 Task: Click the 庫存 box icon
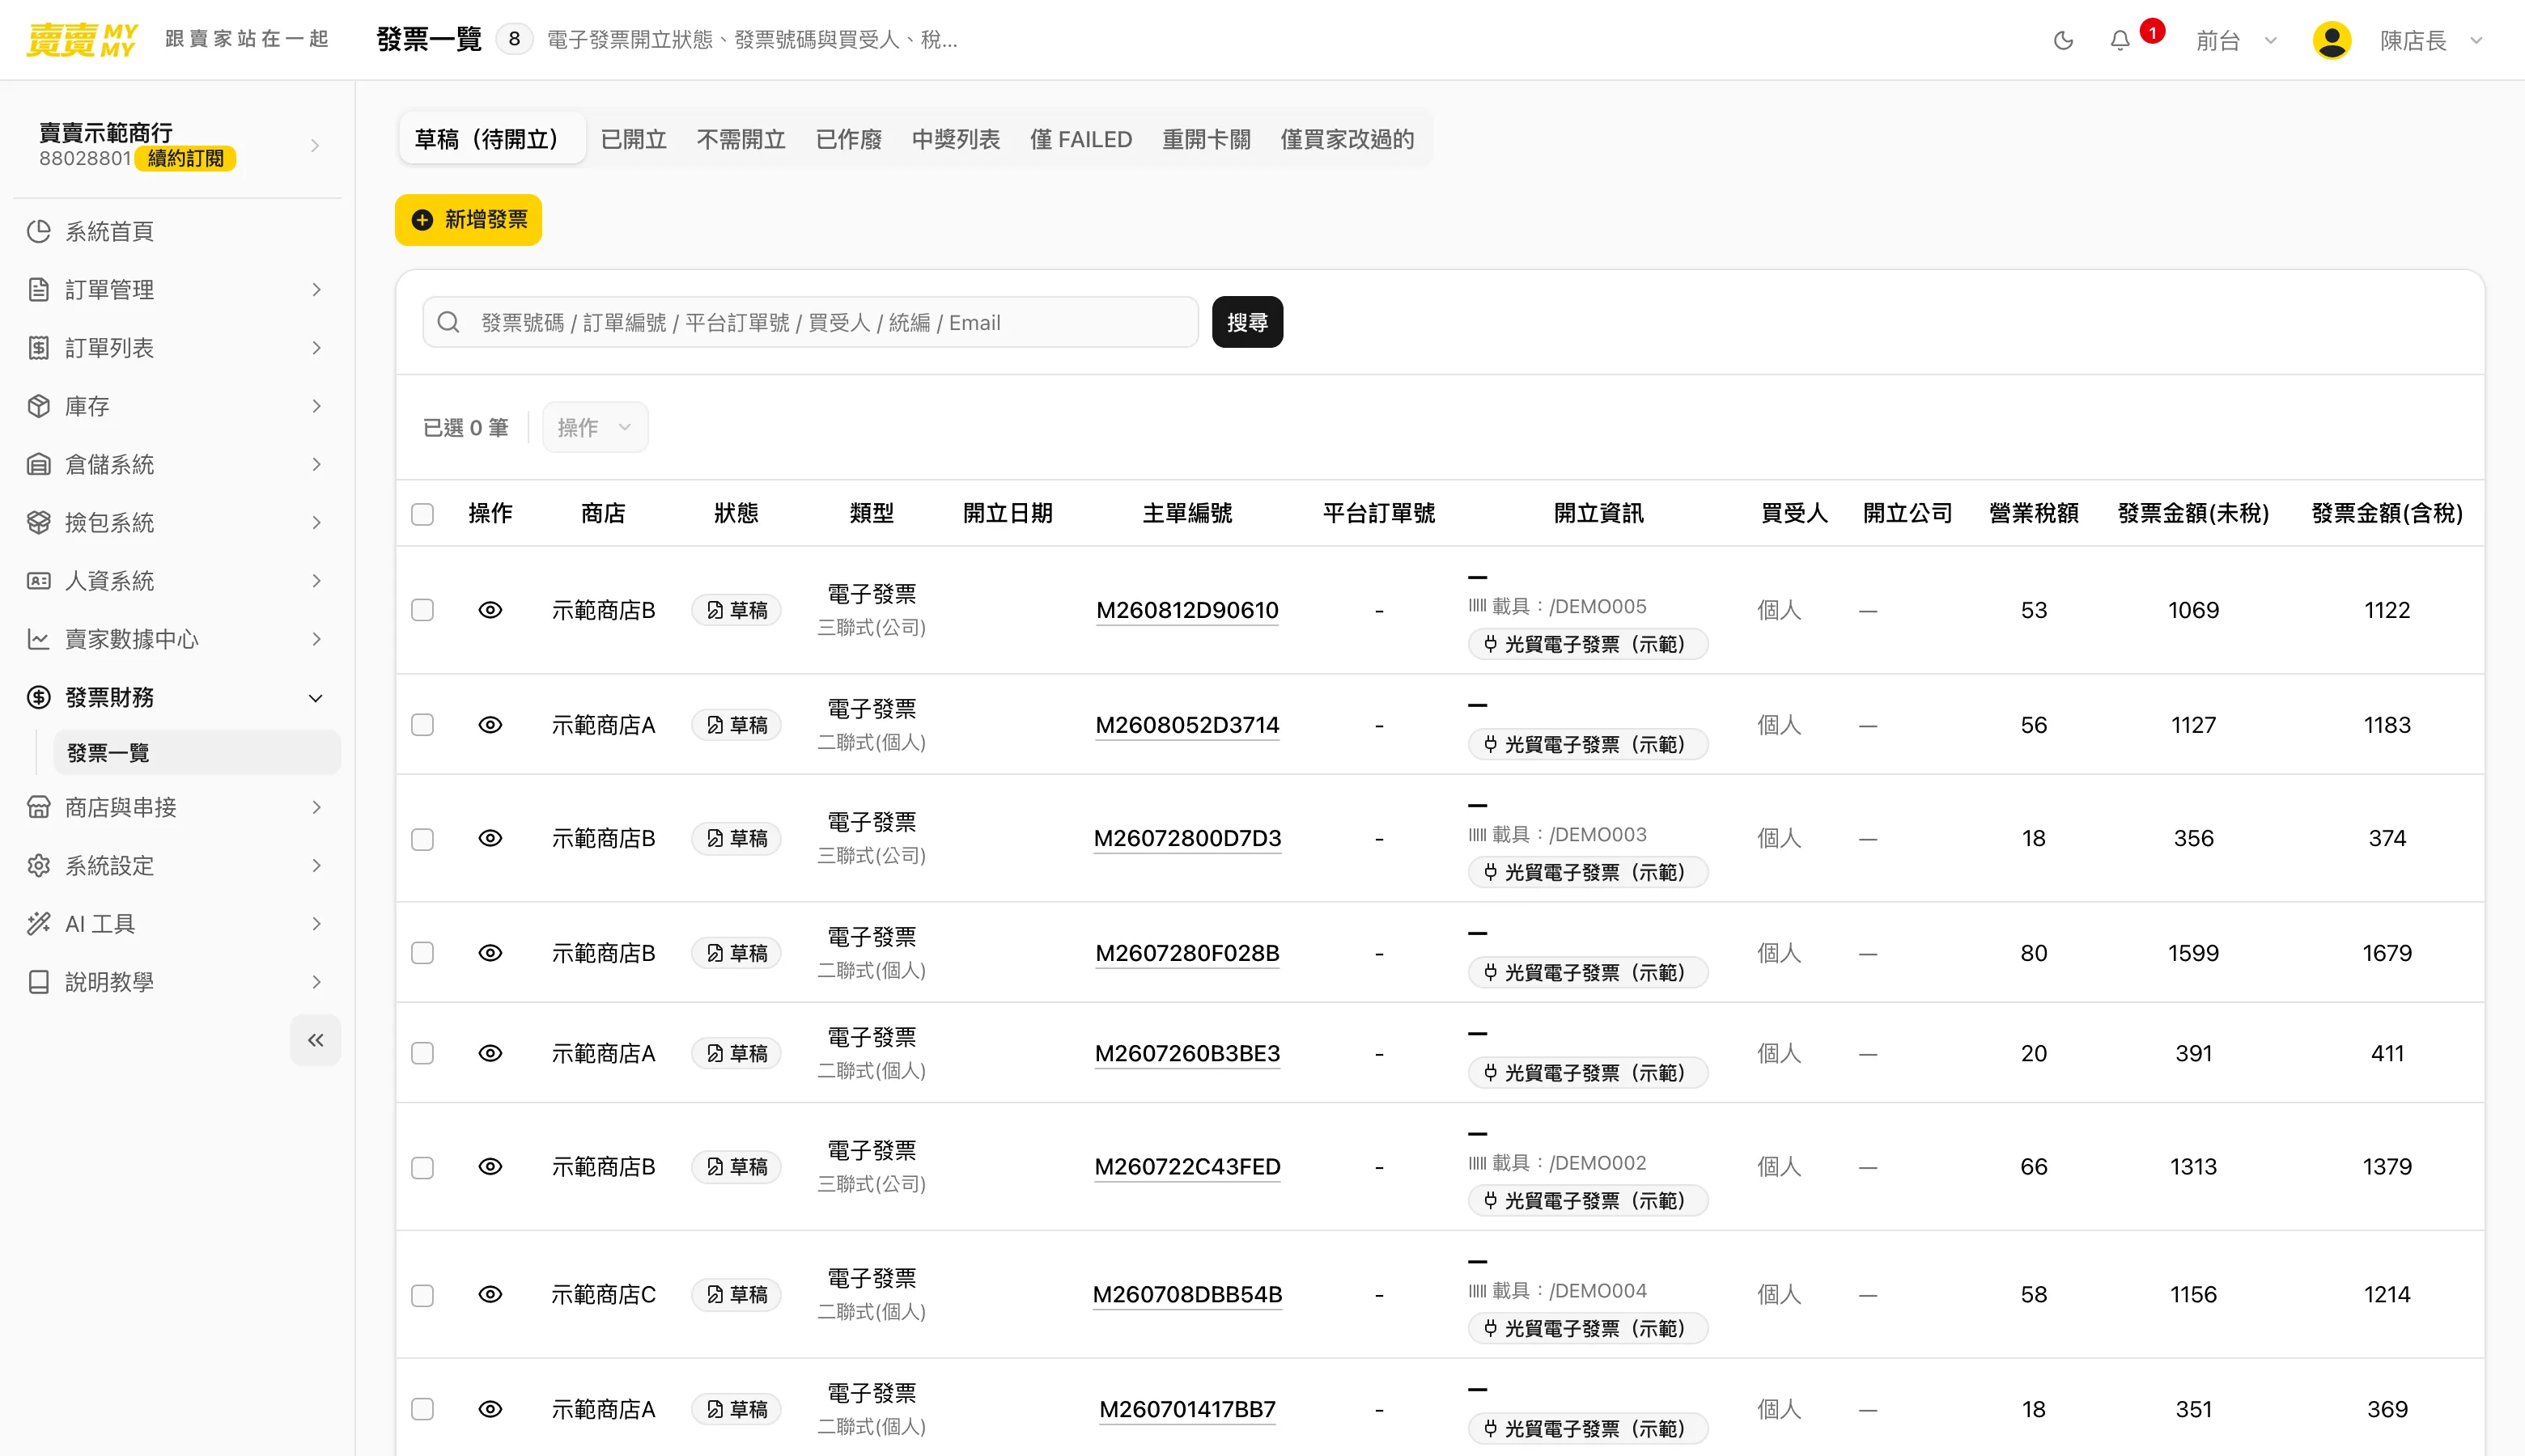[38, 406]
